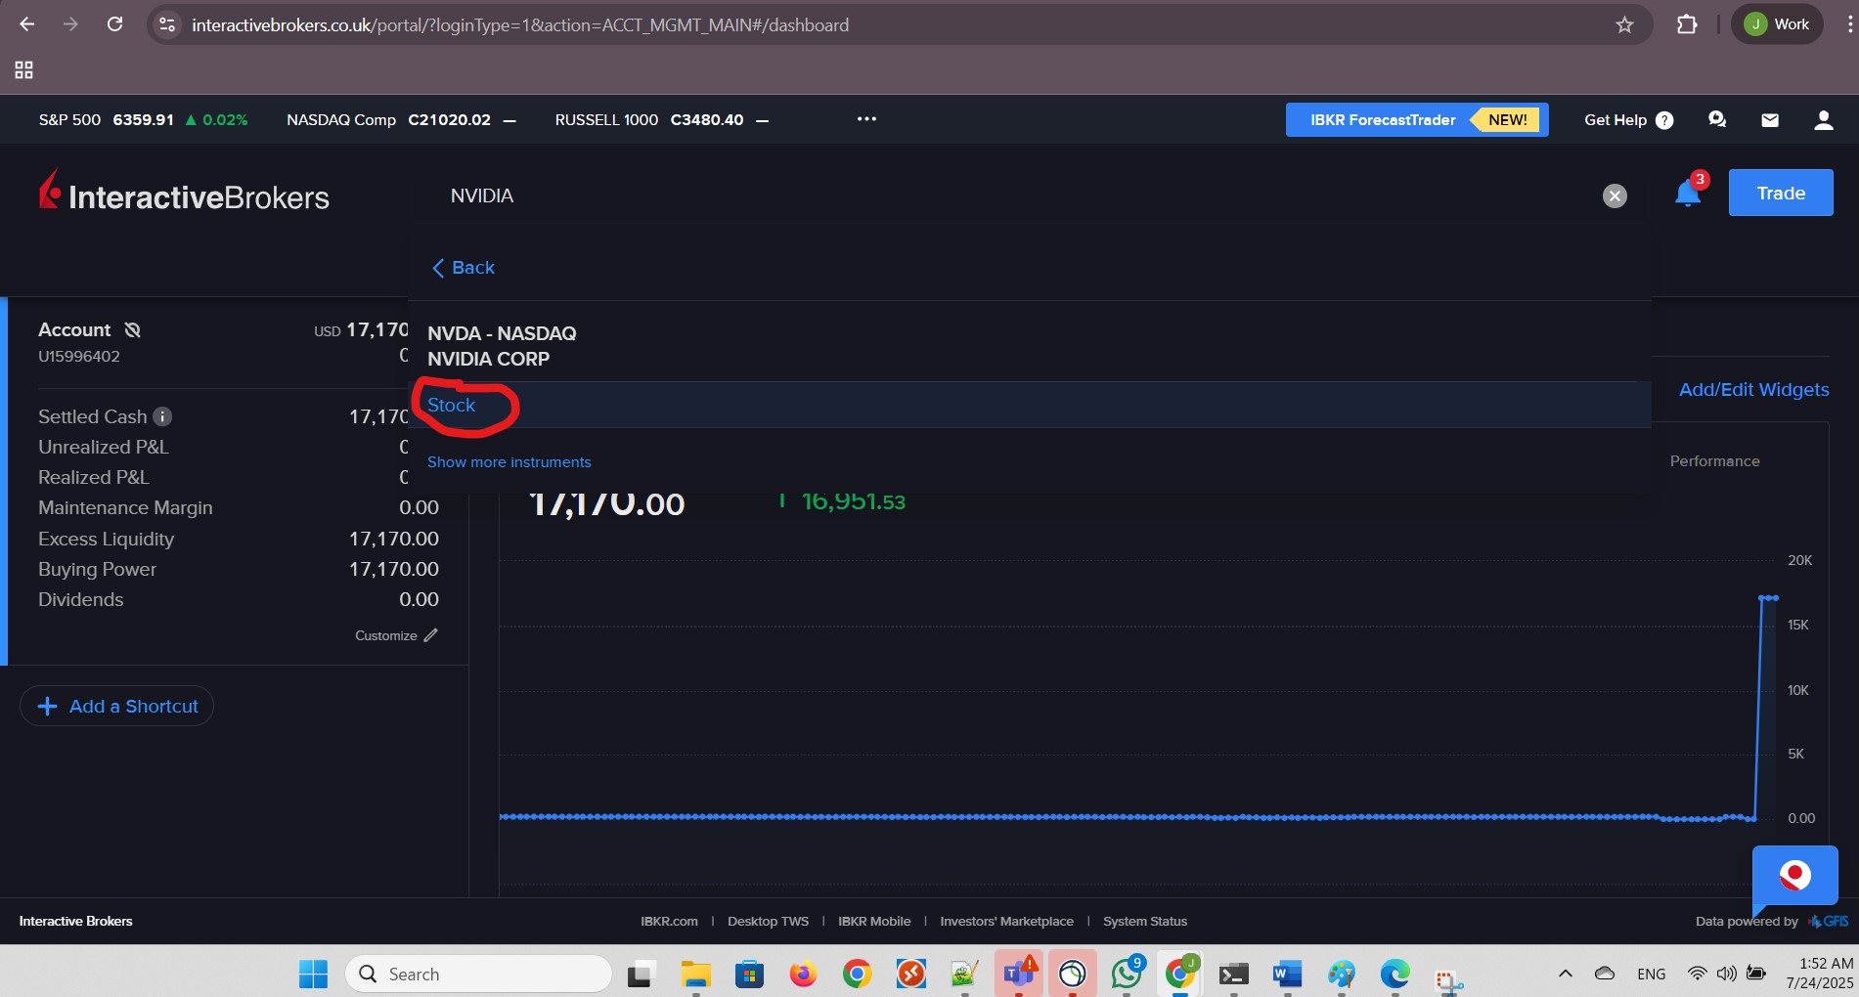
Task: Open Terminal from the taskbar
Action: coord(1234,974)
